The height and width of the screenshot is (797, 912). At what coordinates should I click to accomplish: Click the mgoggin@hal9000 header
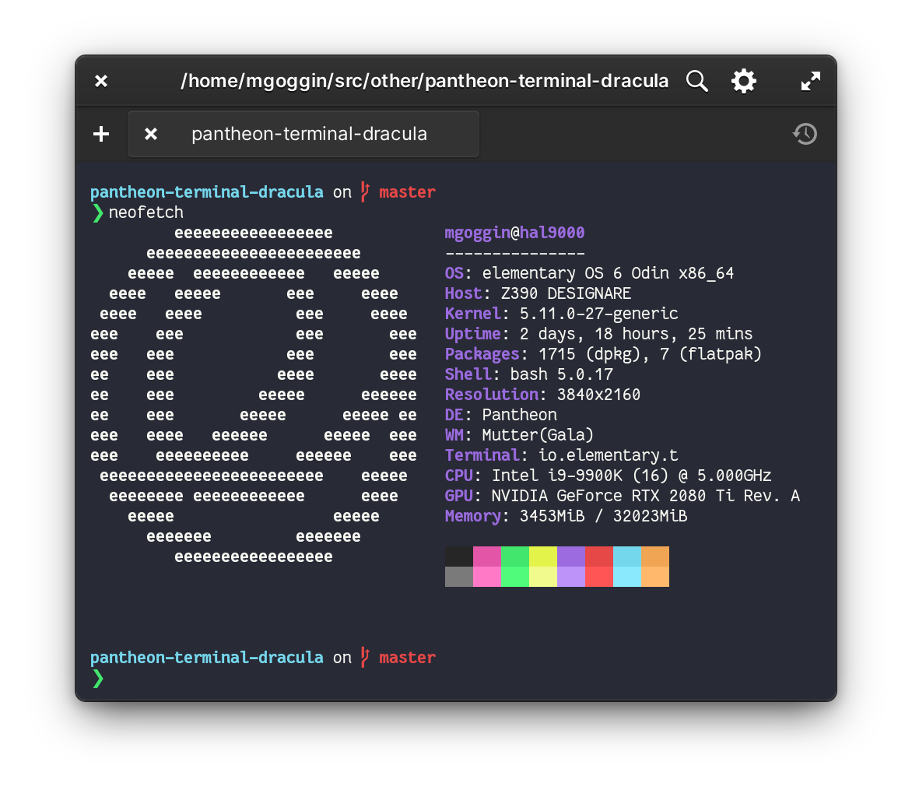514,233
